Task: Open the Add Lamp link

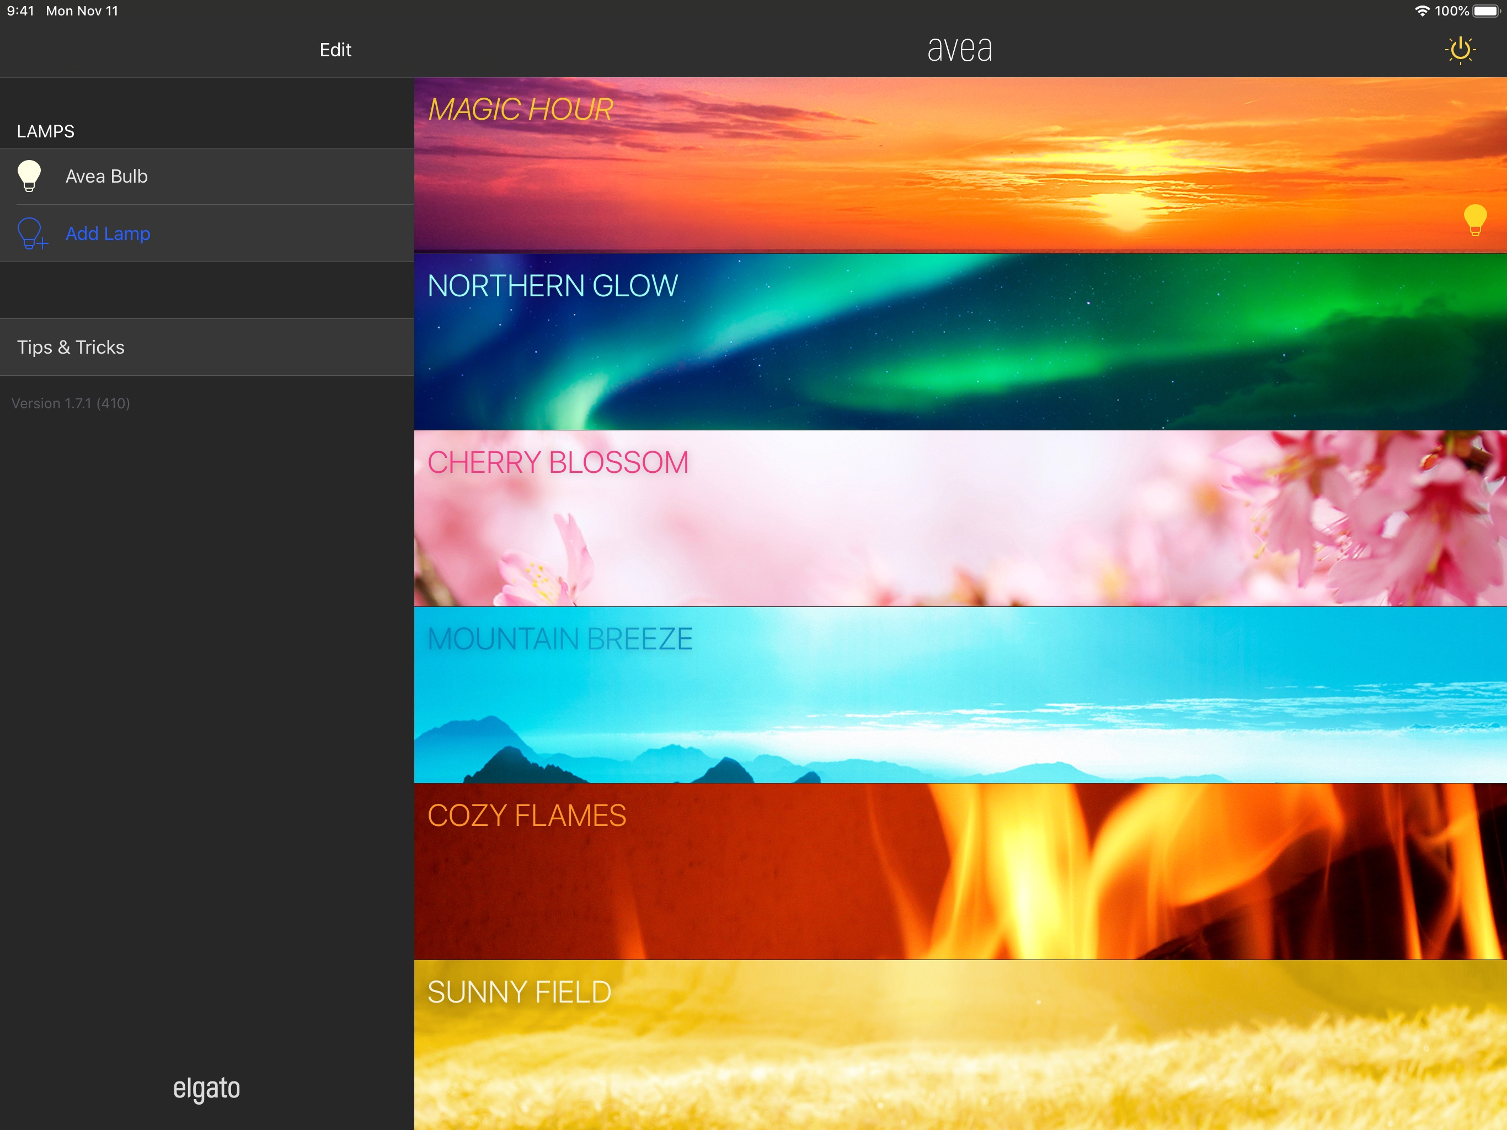Action: pos(108,234)
